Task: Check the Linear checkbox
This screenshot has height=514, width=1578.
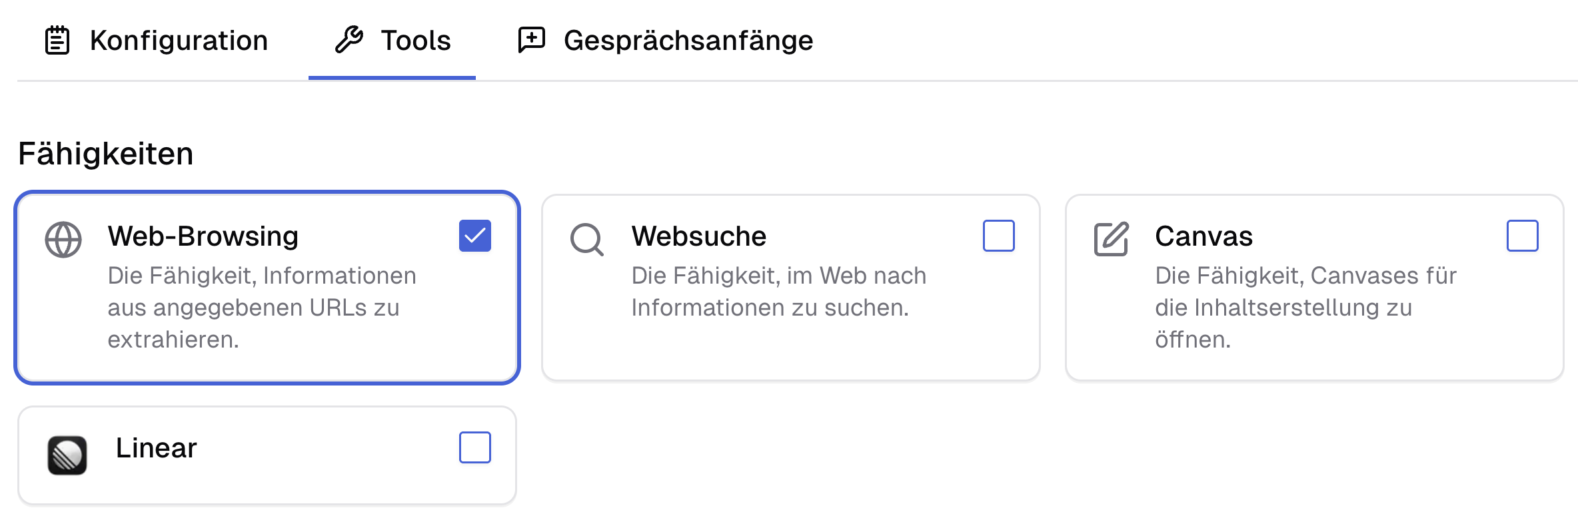Action: (474, 447)
